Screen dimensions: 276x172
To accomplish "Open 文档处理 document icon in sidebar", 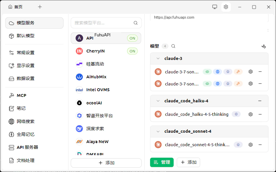I will pos(11,161).
